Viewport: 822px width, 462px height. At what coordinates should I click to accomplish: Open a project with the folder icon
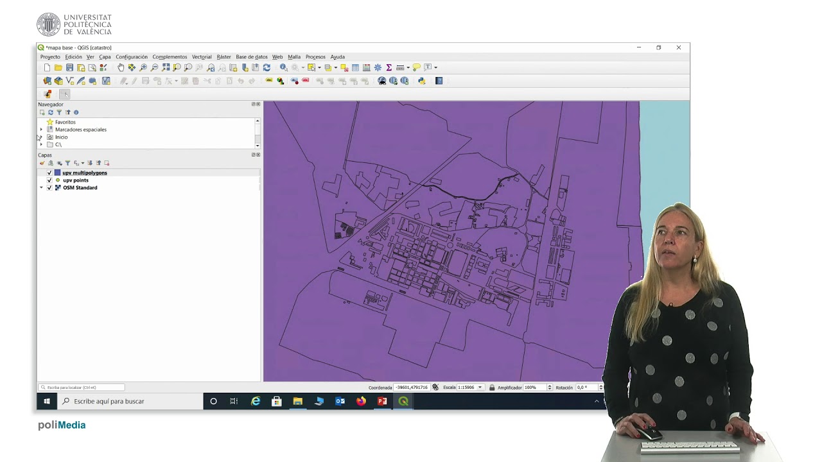click(x=58, y=67)
